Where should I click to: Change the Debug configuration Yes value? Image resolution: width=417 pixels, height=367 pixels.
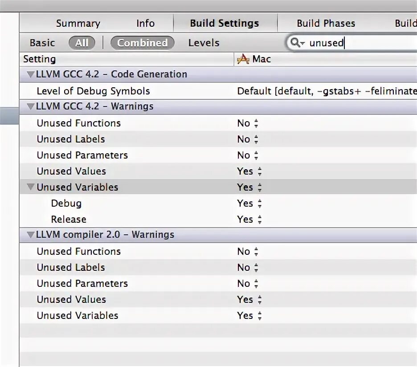[249, 203]
